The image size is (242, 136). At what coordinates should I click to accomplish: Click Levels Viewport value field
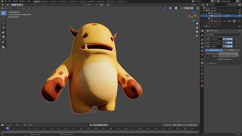(x=228, y=54)
